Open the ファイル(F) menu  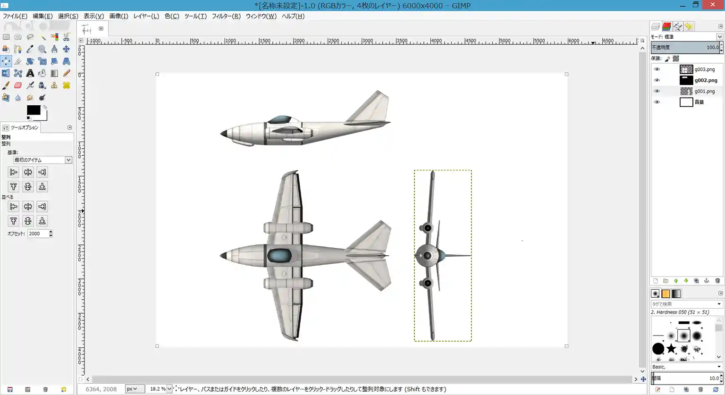coord(15,16)
